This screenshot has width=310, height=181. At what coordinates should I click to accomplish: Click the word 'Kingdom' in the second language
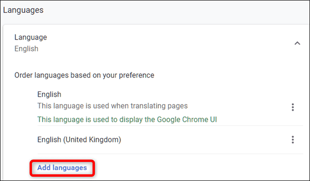(x=104, y=140)
